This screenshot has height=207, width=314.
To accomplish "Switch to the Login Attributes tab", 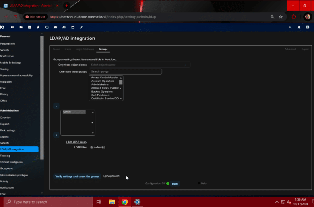I will pos(85,49).
